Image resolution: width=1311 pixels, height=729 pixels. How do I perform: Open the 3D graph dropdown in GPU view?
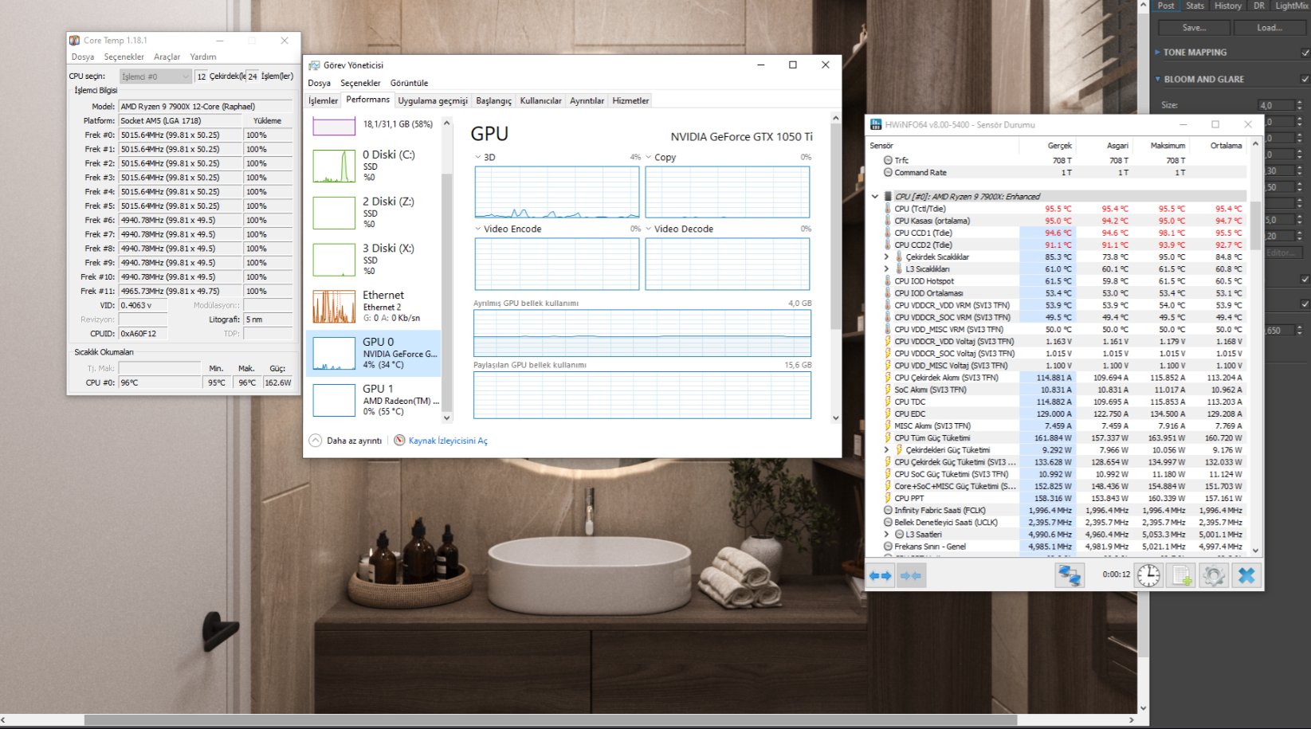click(x=478, y=158)
